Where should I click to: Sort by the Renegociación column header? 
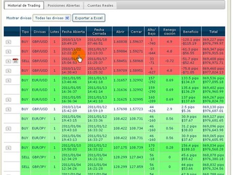169,32
